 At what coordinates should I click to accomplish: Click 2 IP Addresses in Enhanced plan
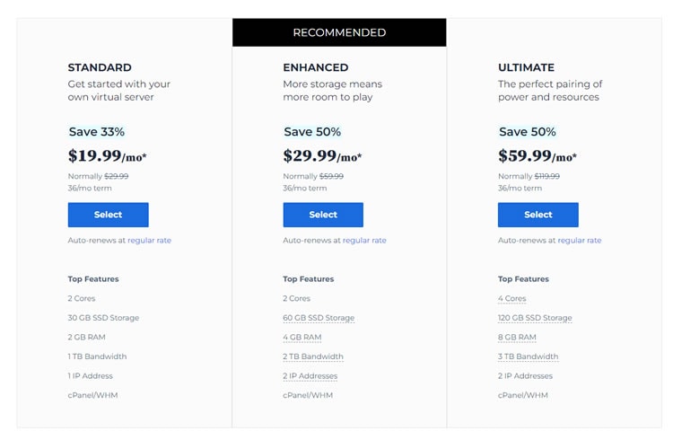(x=310, y=376)
